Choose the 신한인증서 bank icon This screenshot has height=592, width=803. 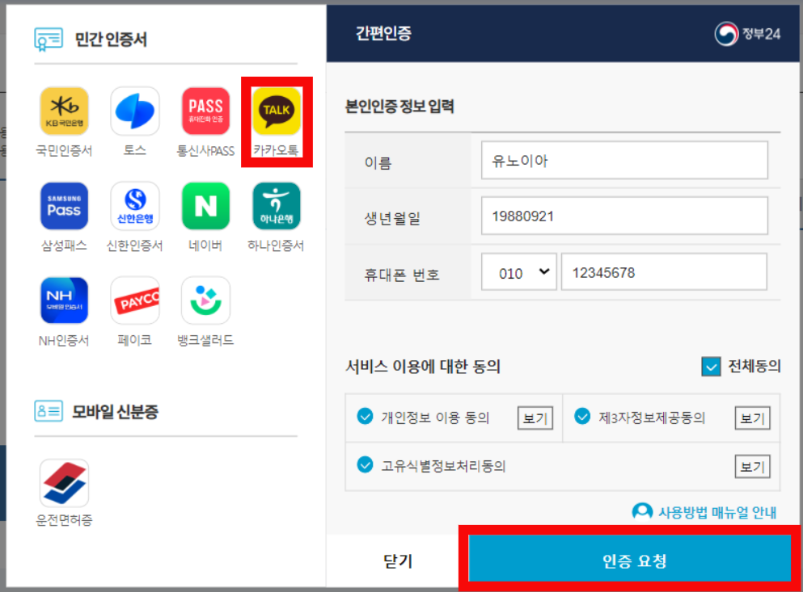[x=135, y=206]
